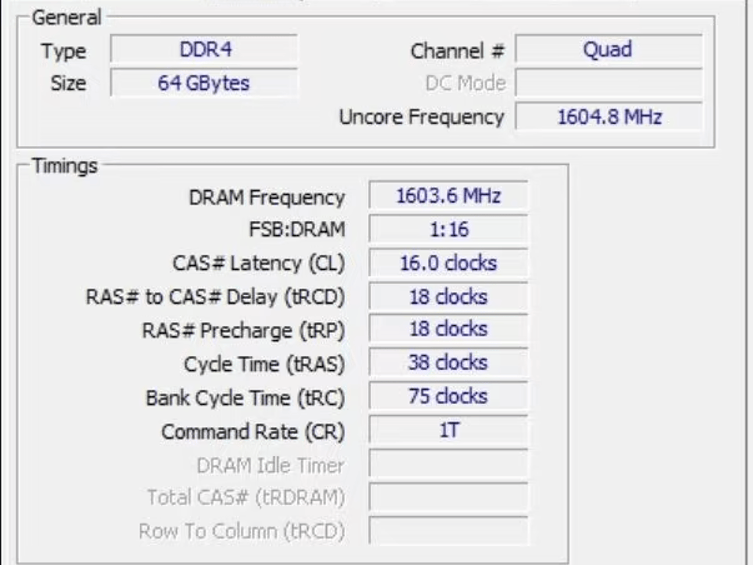Select the FSB:DRAM ratio 1:16 field
Viewport: 753px width, 565px height.
pos(449,229)
